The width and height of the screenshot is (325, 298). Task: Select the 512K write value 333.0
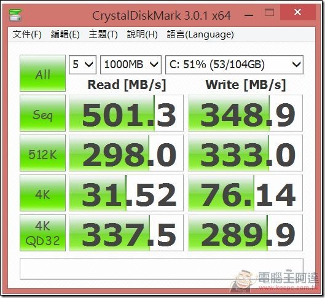[x=245, y=153]
